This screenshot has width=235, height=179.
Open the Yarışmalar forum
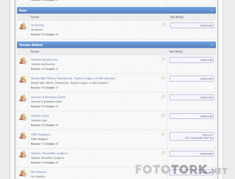[38, 25]
